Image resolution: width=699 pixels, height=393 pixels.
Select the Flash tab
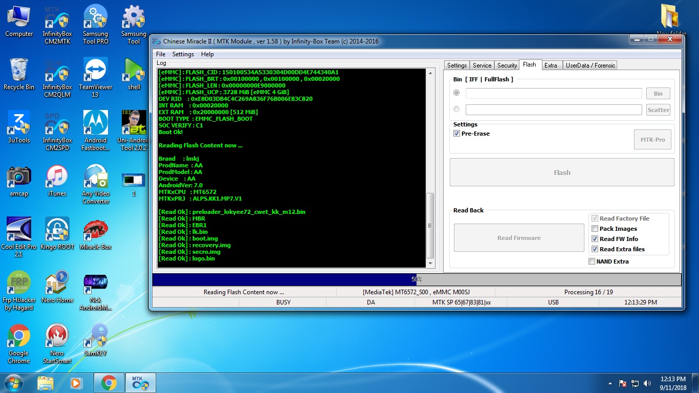coord(530,64)
